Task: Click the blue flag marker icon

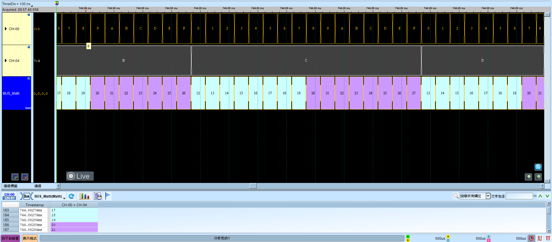Action: click(x=108, y=196)
